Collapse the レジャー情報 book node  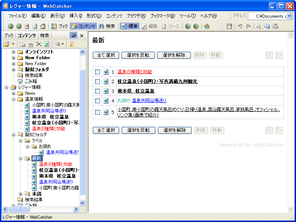click(x=6, y=87)
